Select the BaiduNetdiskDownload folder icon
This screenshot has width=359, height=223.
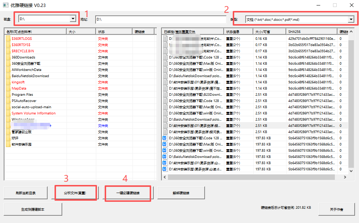tap(8, 76)
